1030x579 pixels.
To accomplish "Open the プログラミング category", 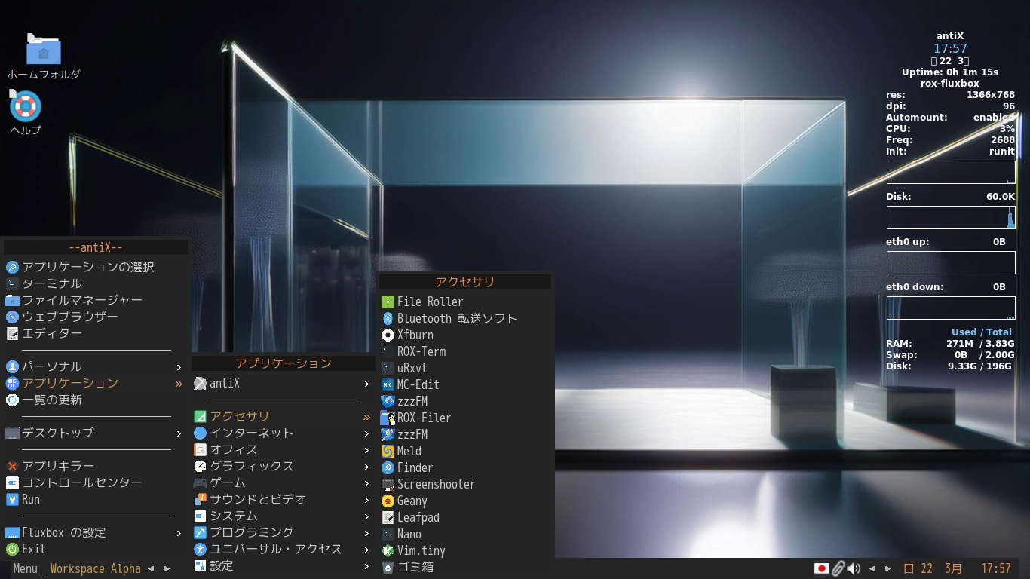I will pos(284,532).
